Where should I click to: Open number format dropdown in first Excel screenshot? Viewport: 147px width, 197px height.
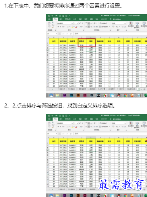click(125, 23)
